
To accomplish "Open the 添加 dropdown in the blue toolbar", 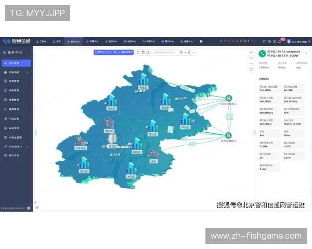I will tap(125, 52).
